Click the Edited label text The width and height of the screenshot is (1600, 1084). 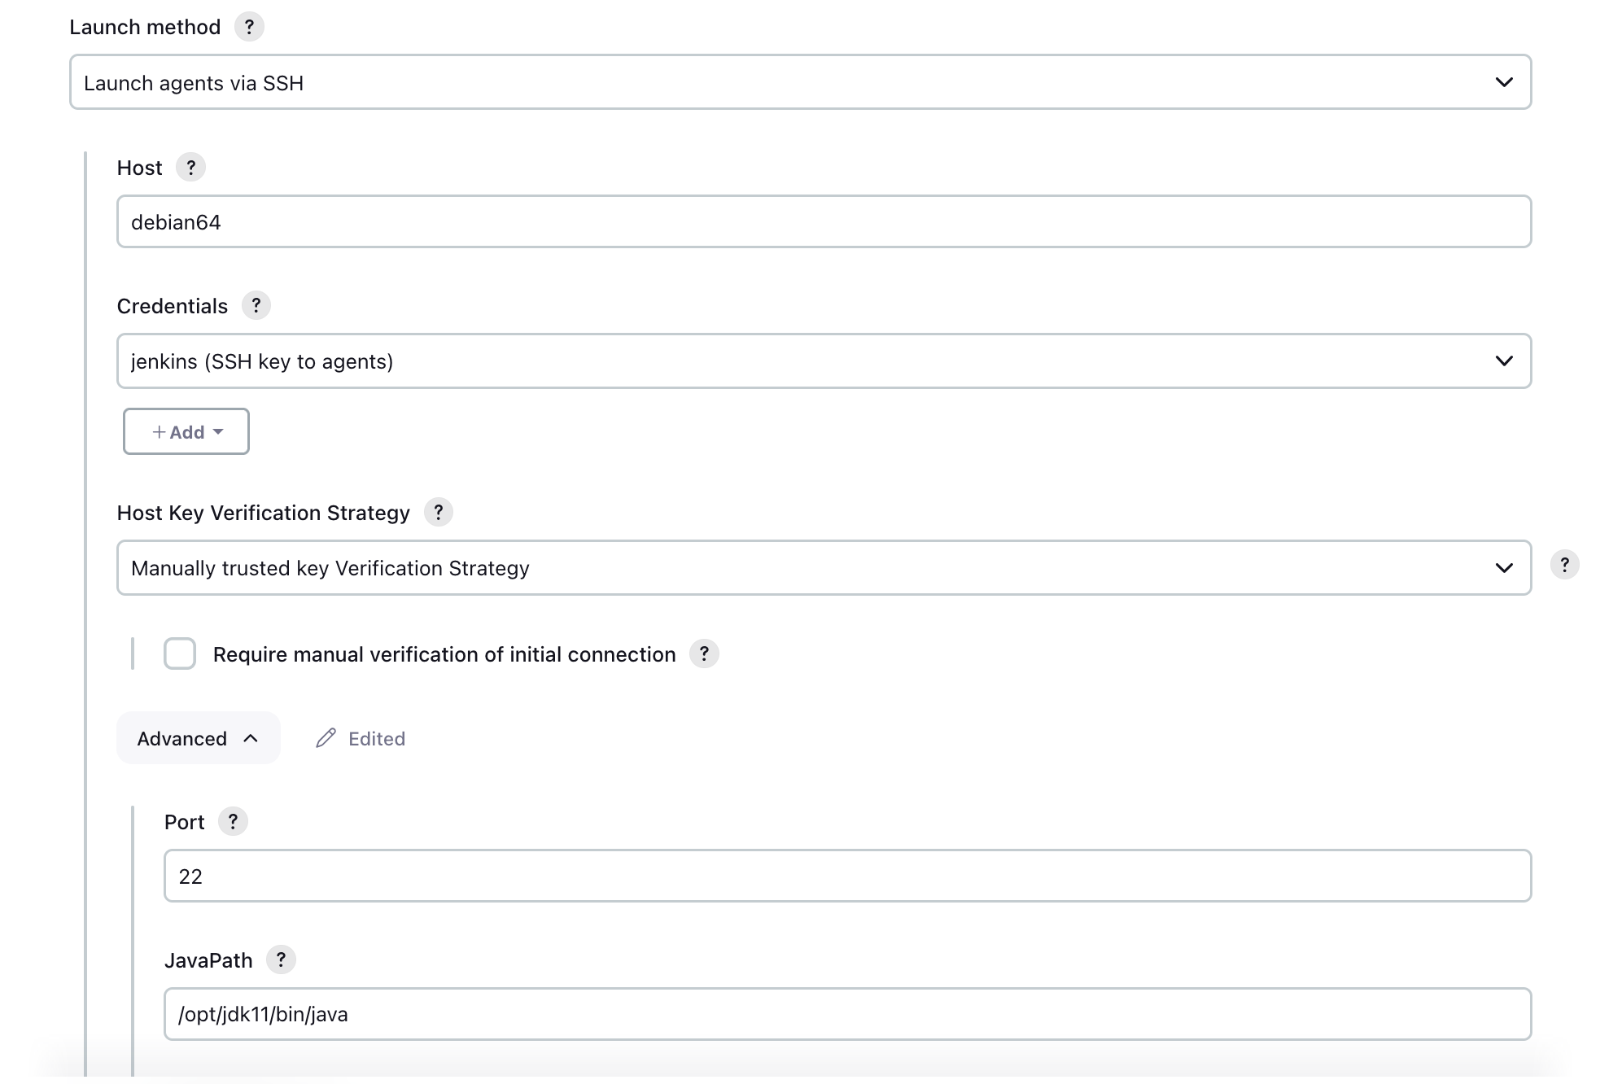377,739
